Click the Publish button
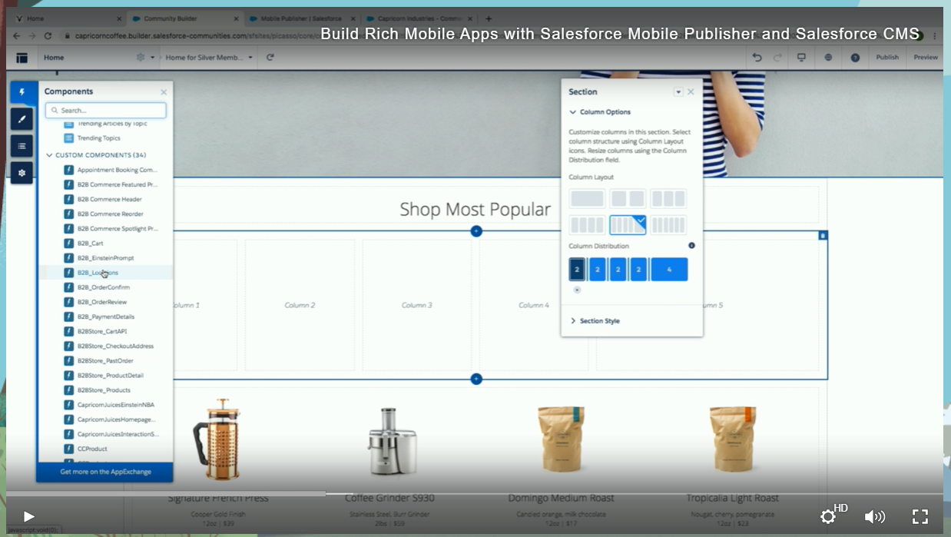The width and height of the screenshot is (951, 537). (x=887, y=58)
